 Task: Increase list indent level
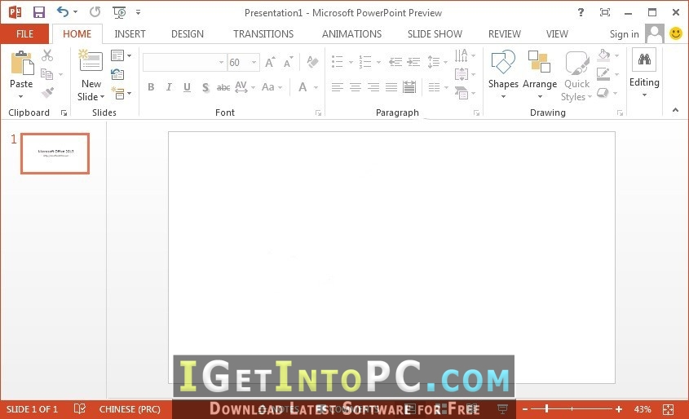[x=413, y=62]
